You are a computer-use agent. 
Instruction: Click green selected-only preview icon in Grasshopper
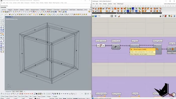click(x=169, y=16)
